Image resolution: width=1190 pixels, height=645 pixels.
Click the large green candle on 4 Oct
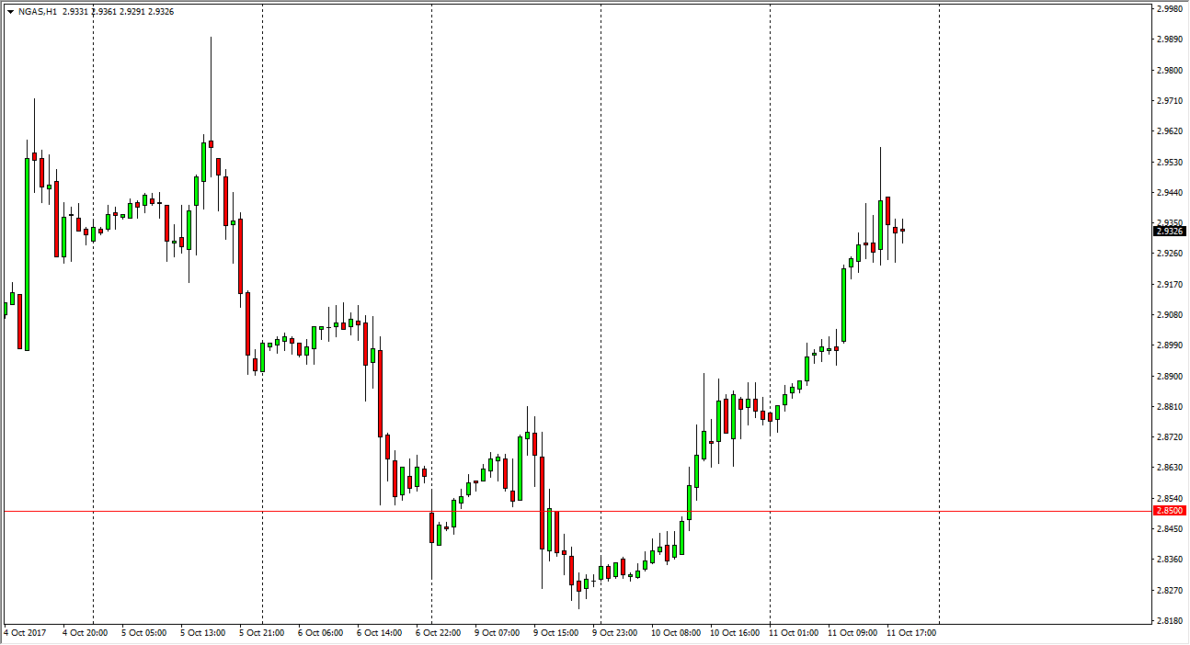[27, 253]
